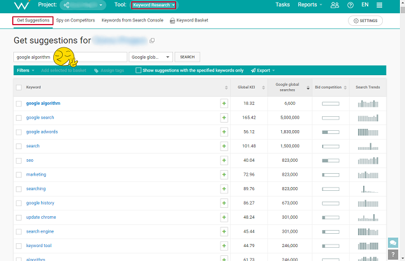Expand the Filters dropdown
The image size is (405, 261).
click(x=25, y=70)
